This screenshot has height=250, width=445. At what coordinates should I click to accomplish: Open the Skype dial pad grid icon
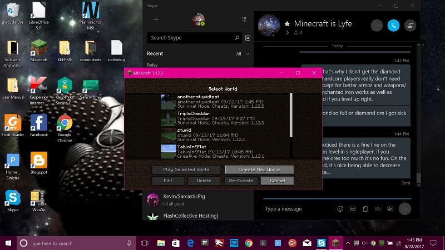click(244, 19)
